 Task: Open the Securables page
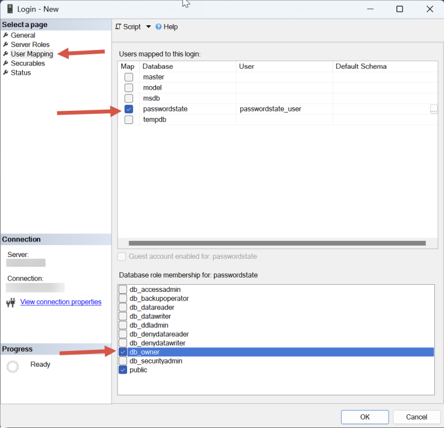pos(28,63)
